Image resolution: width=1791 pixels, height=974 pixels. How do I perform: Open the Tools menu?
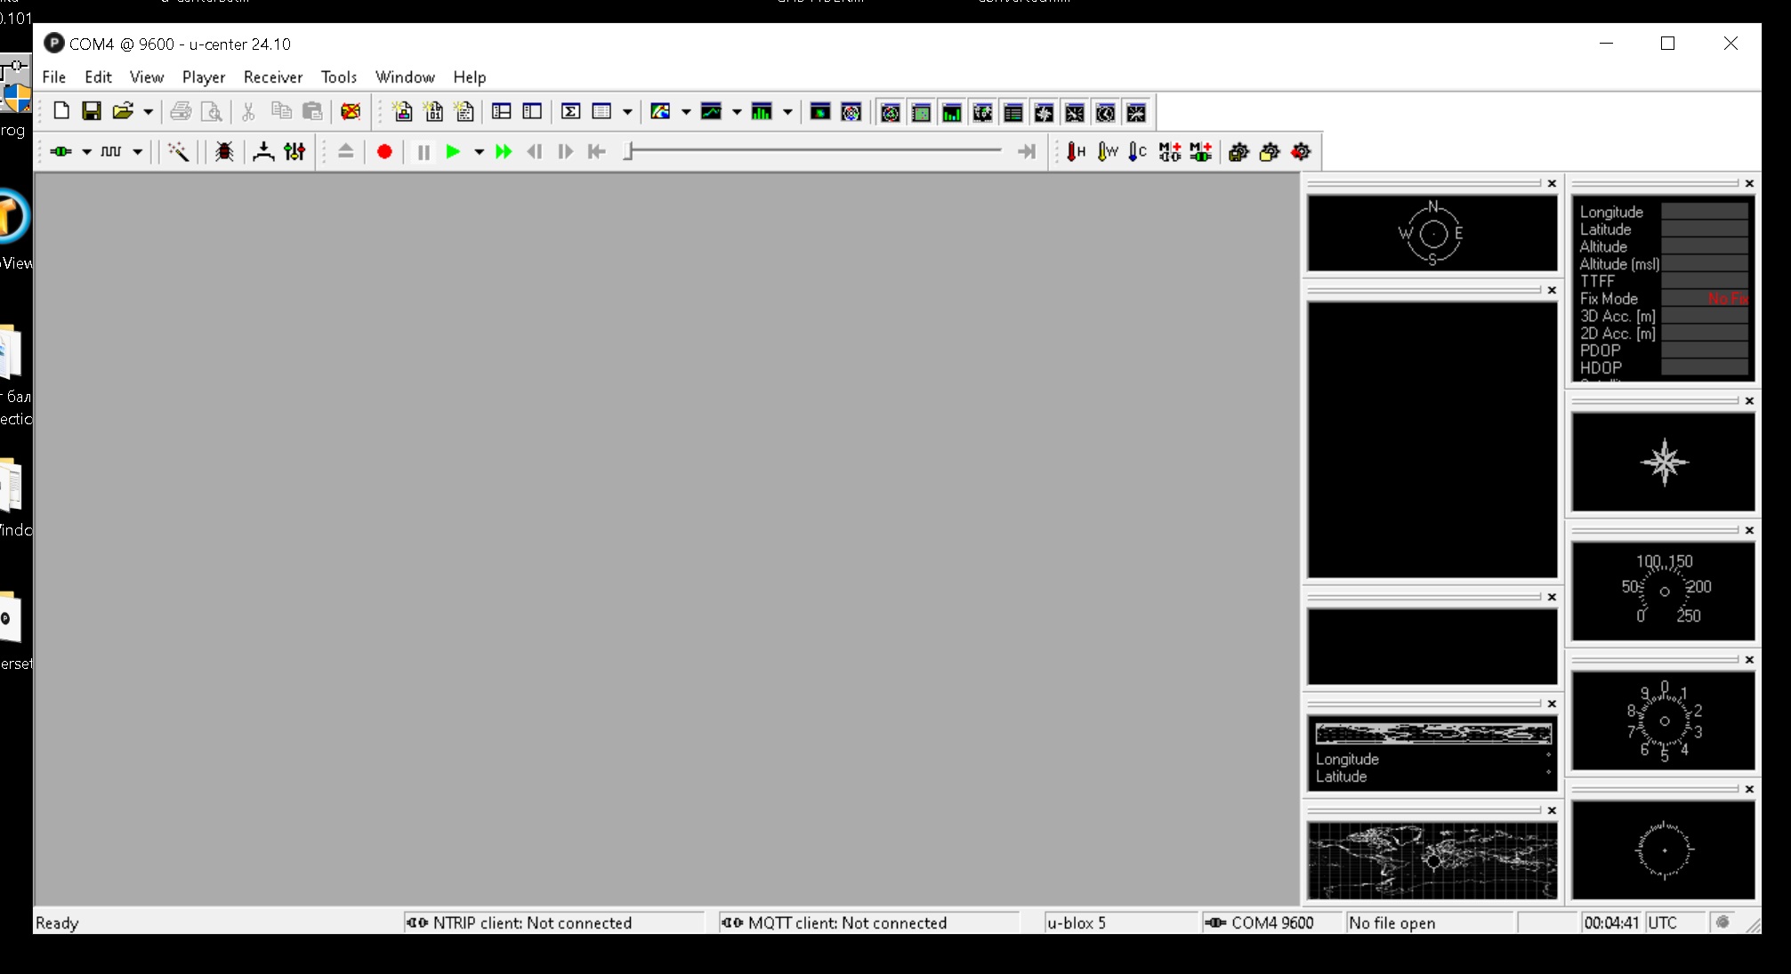pyautogui.click(x=338, y=77)
